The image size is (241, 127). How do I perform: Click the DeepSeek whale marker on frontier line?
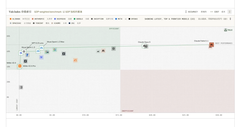[x=20, y=53]
